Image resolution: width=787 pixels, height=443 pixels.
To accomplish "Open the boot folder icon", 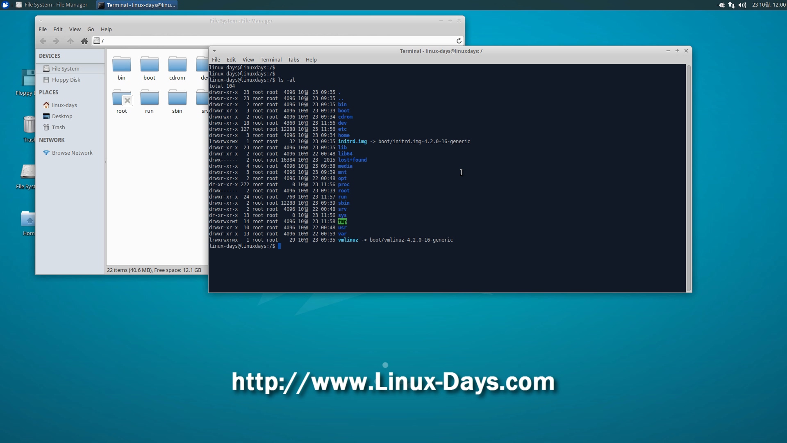I will coord(150,64).
